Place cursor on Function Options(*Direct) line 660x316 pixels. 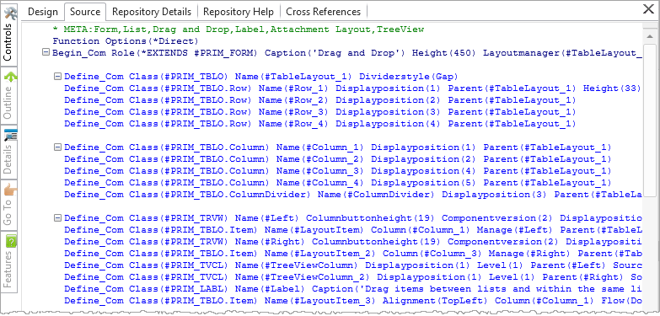point(125,41)
